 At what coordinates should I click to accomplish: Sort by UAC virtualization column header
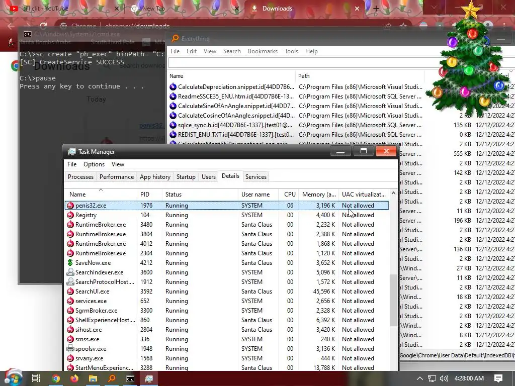(364, 195)
